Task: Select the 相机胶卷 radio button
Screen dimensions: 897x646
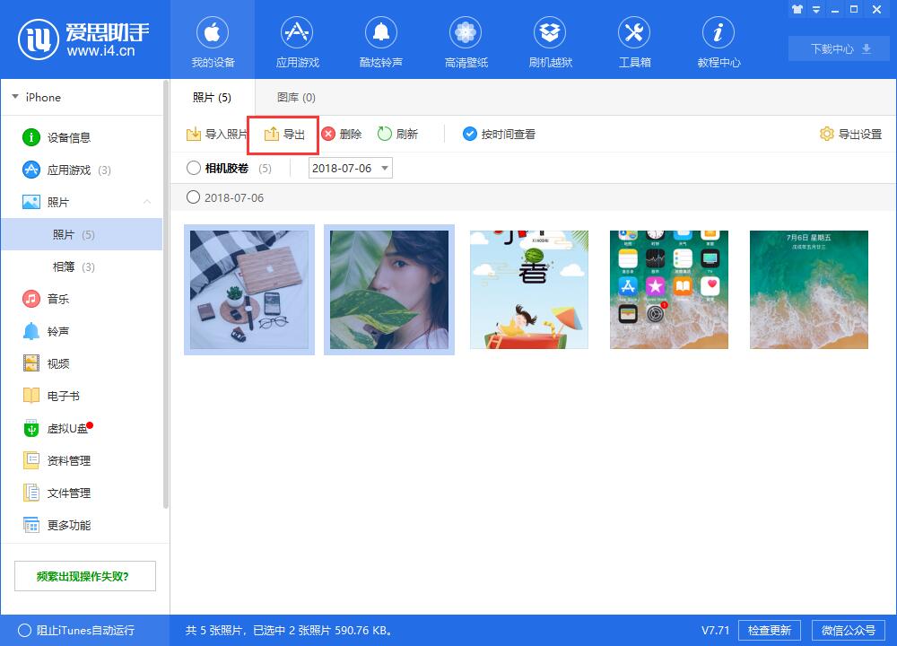Action: tap(192, 168)
